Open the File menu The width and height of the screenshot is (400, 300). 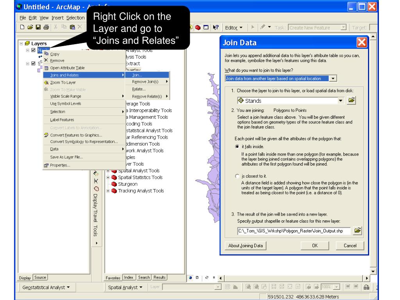tap(23, 18)
